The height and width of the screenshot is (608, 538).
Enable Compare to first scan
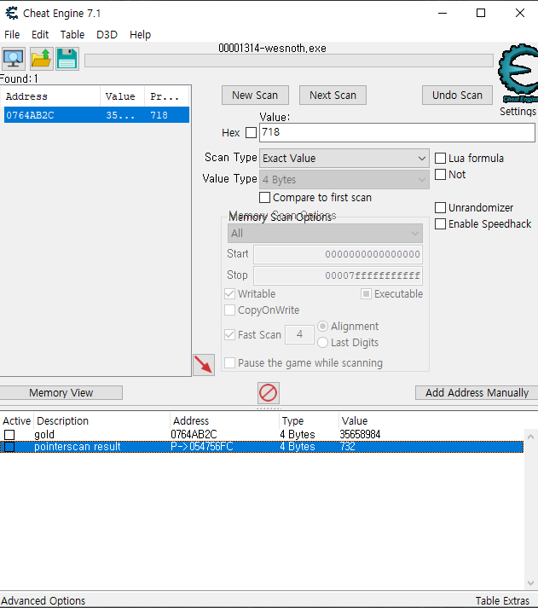tap(264, 197)
